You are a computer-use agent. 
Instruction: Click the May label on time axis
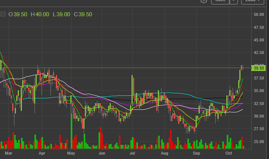point(71,153)
